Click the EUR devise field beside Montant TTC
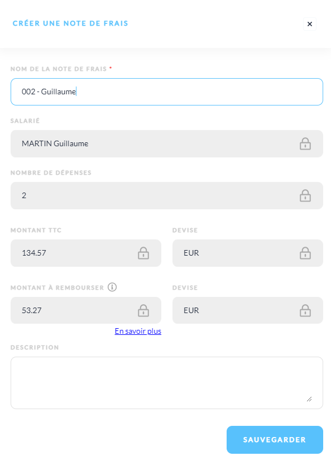The image size is (331, 456). point(247,253)
